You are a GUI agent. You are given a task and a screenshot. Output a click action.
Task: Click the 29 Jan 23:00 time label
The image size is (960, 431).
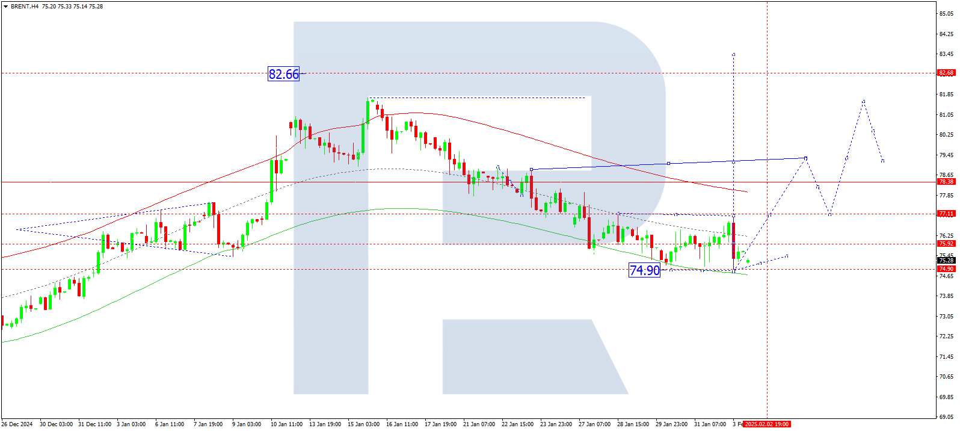[x=671, y=424]
